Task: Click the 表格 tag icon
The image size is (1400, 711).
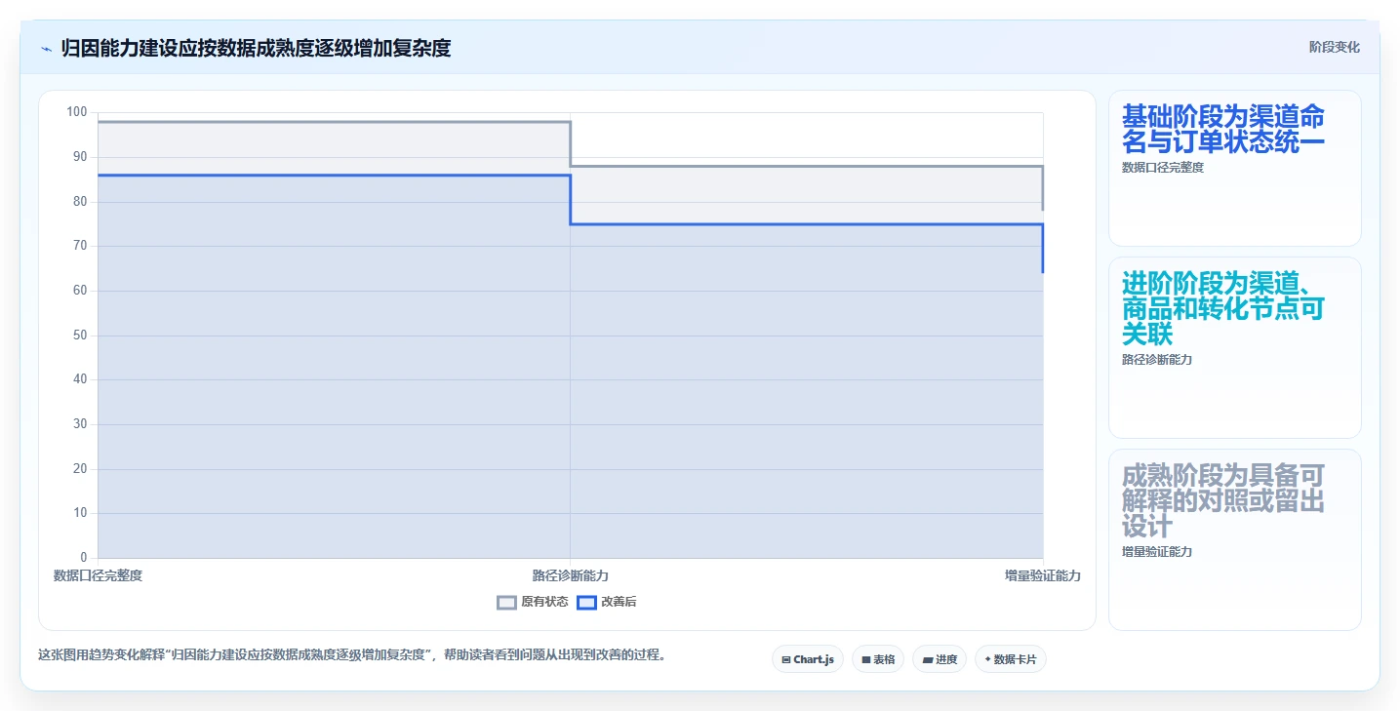Action: click(x=865, y=660)
